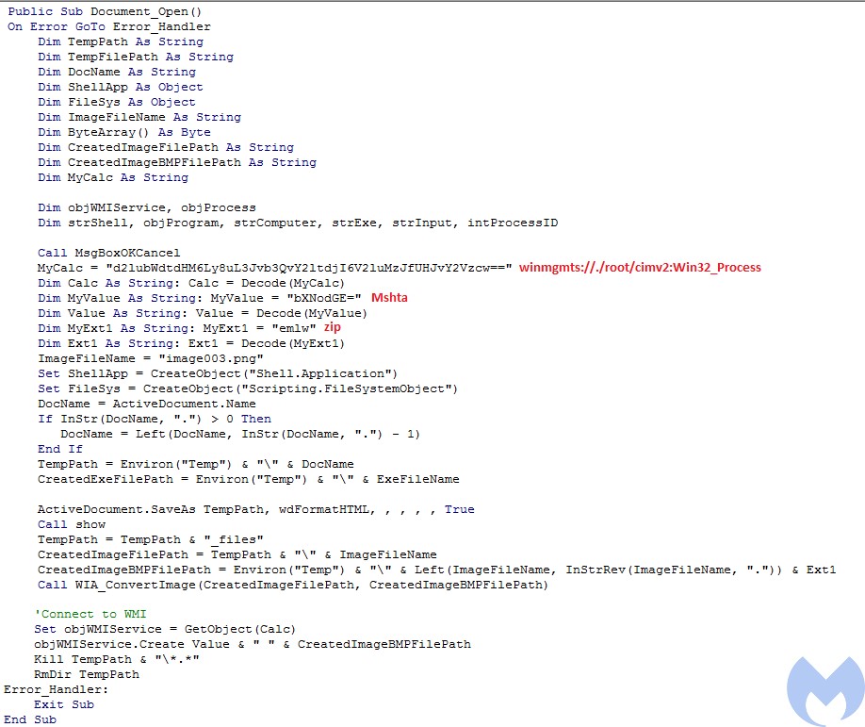
Task: Click the CreateObject("Scripting.FileSystemObject") line
Action: pyautogui.click(x=248, y=388)
